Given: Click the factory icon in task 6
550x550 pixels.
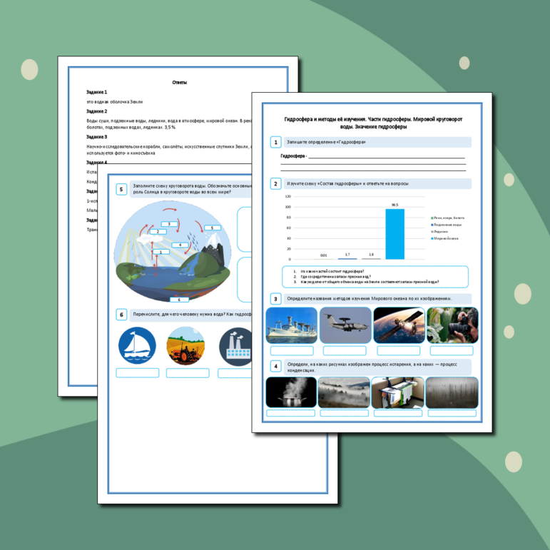Looking at the screenshot, I should [x=235, y=346].
